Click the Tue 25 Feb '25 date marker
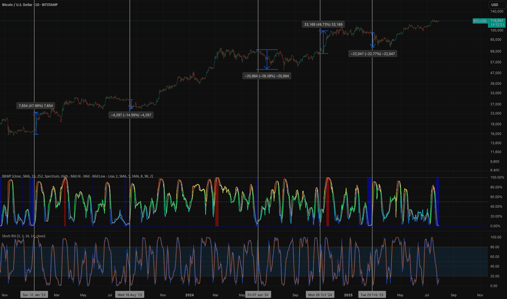This screenshot has height=299, width=507. point(372,295)
